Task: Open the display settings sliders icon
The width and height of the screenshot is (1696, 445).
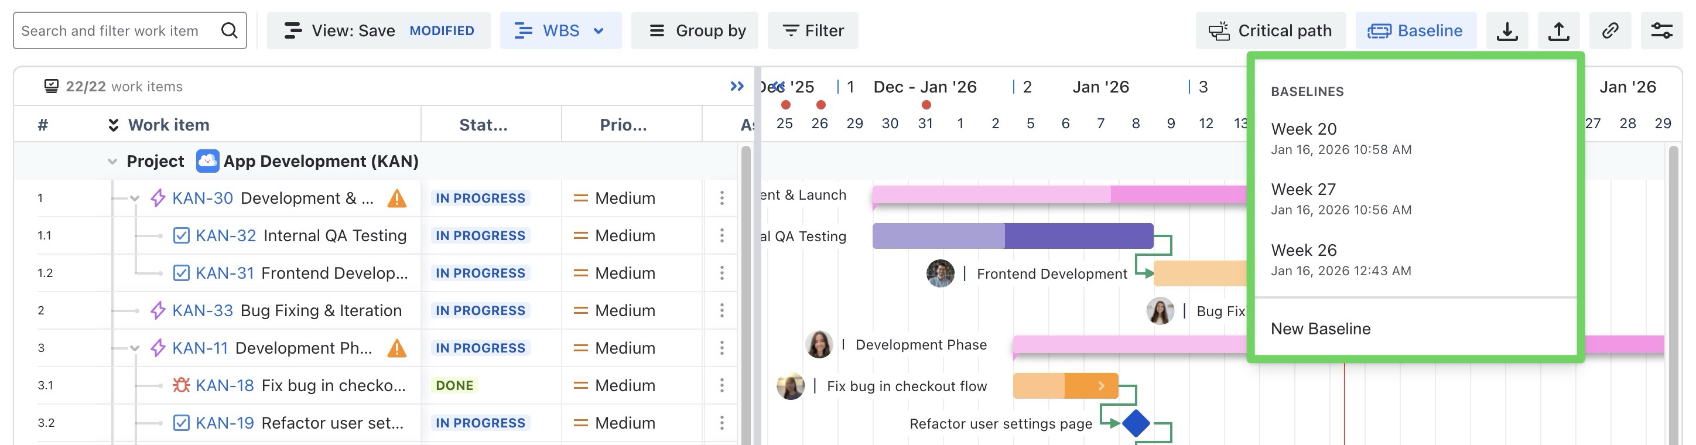Action: 1661,31
